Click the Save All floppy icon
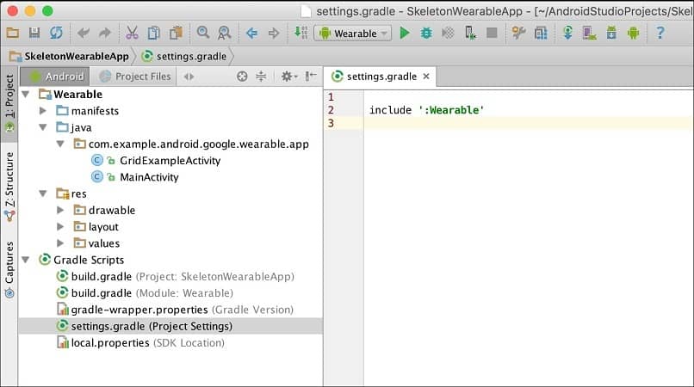 pos(34,33)
